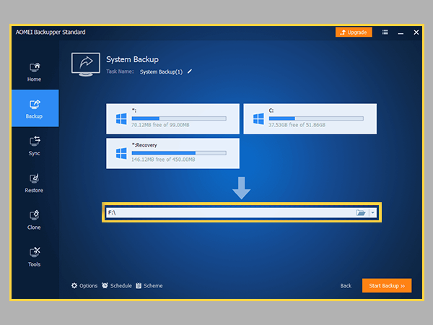Open the Sync section

click(x=34, y=146)
